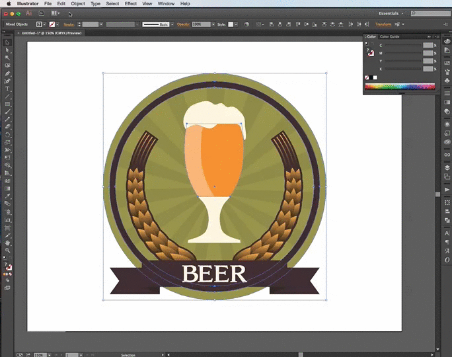This screenshot has width=452, height=357.
Task: Select the Paintbrush tool
Action: pos(7,112)
